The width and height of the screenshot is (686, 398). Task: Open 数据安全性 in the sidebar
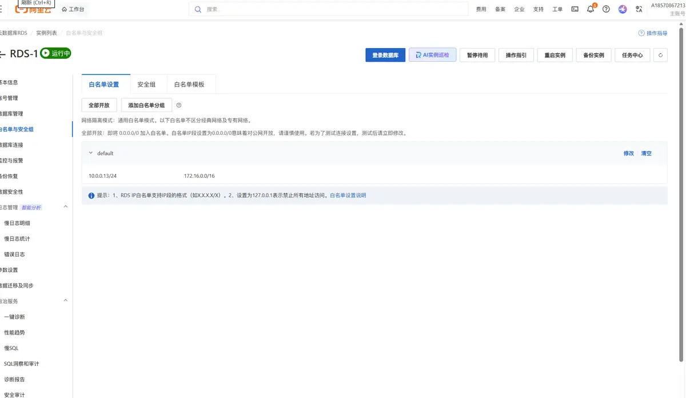coord(11,192)
